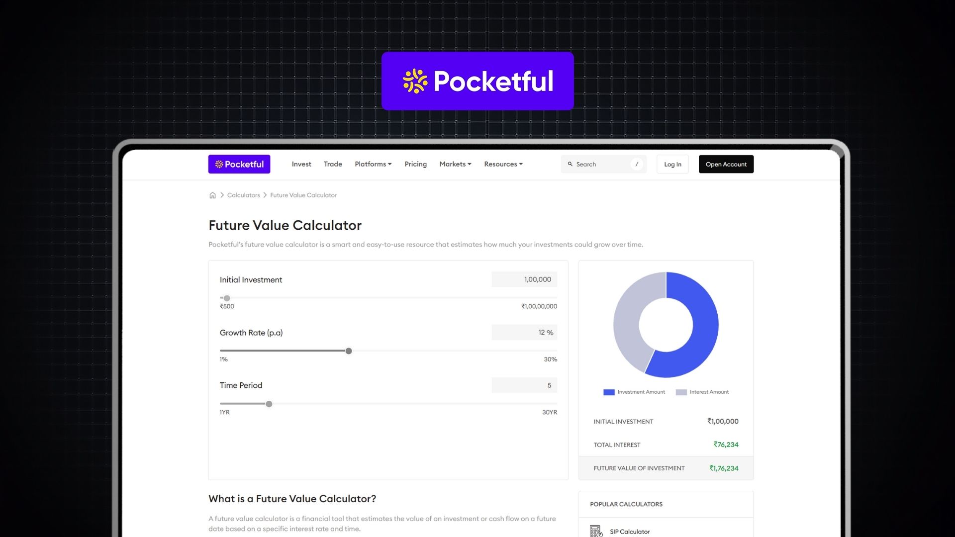The height and width of the screenshot is (537, 955).
Task: Click the Pricing navigation link
Action: (x=415, y=164)
